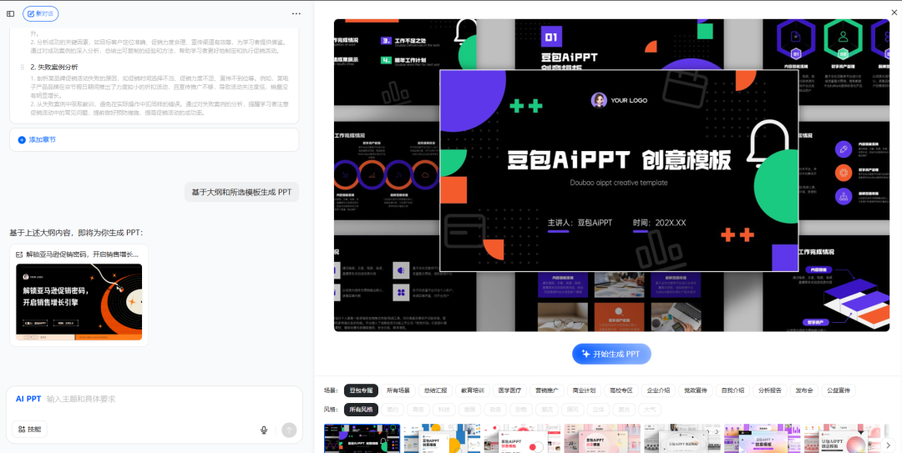The width and height of the screenshot is (902, 453).
Task: Select the 医学医疗 scene tab
Action: coord(509,391)
